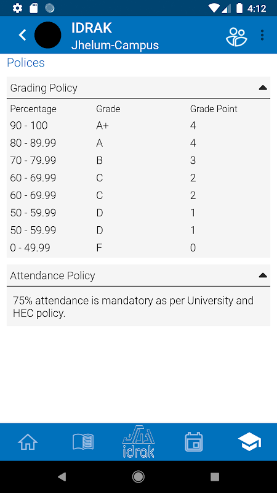Viewport: 277px width, 493px height.
Task: Go back using the header arrow
Action: (x=22, y=35)
